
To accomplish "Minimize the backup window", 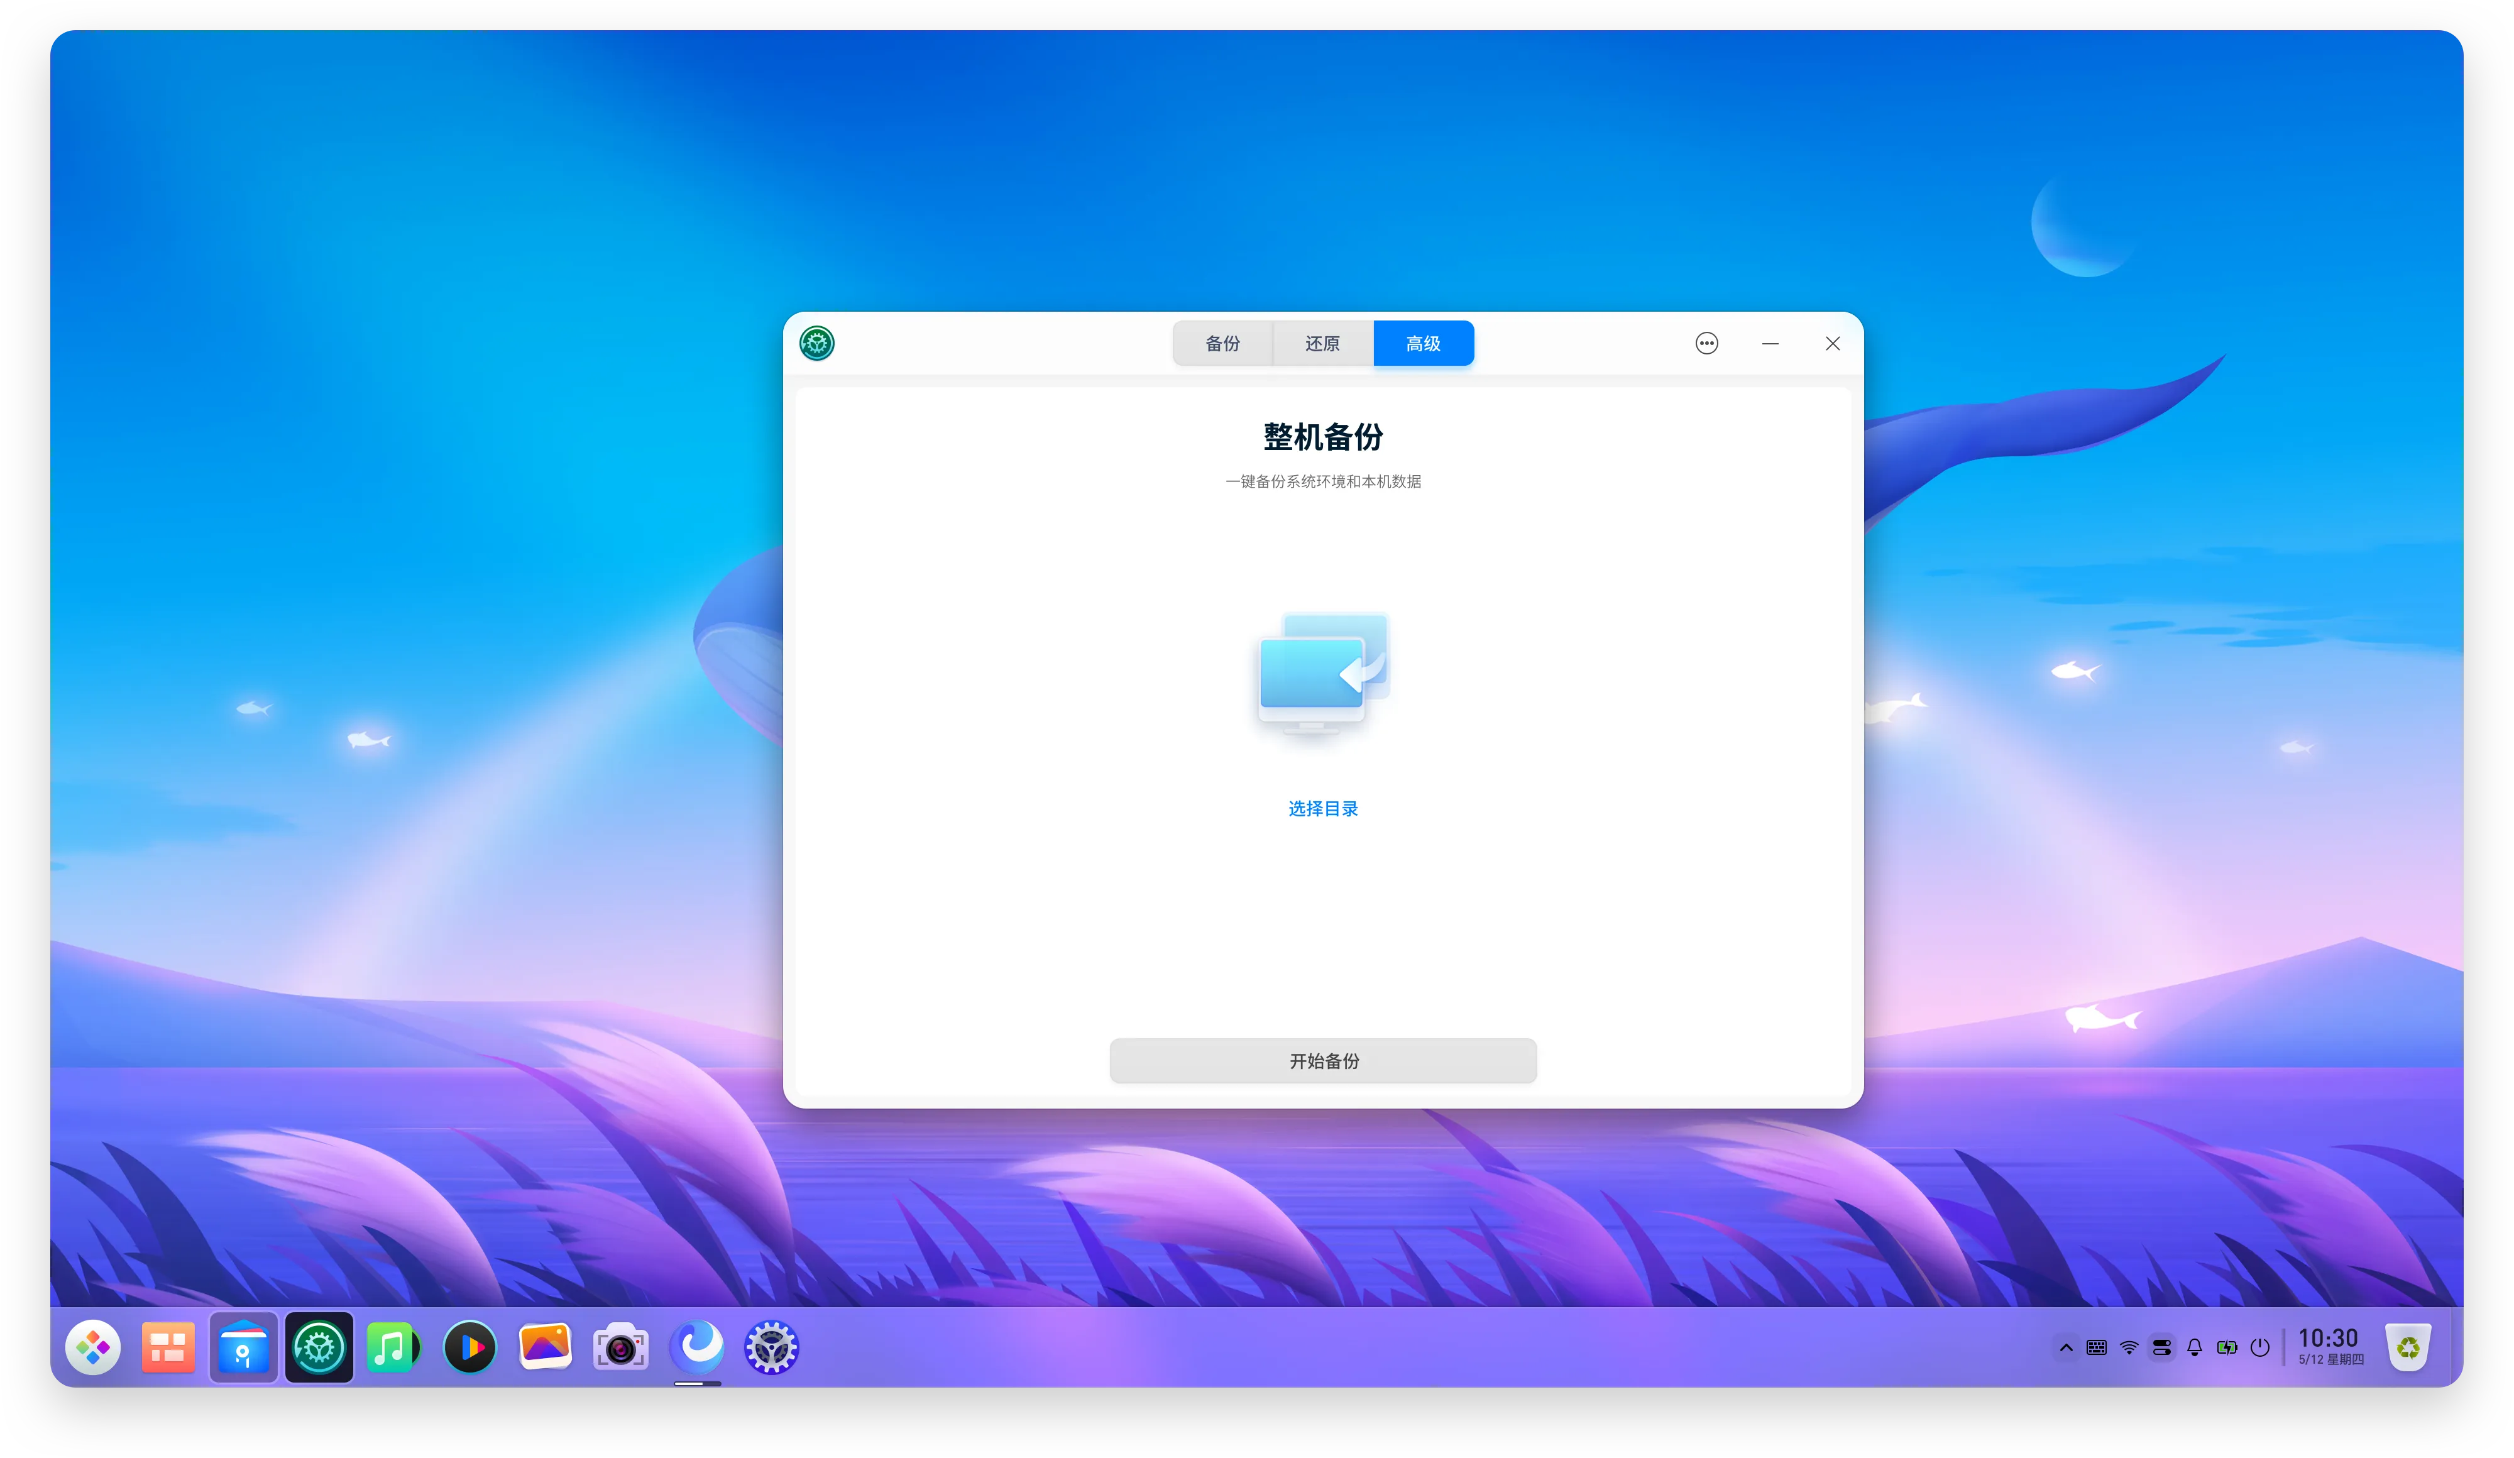I will click(1770, 343).
